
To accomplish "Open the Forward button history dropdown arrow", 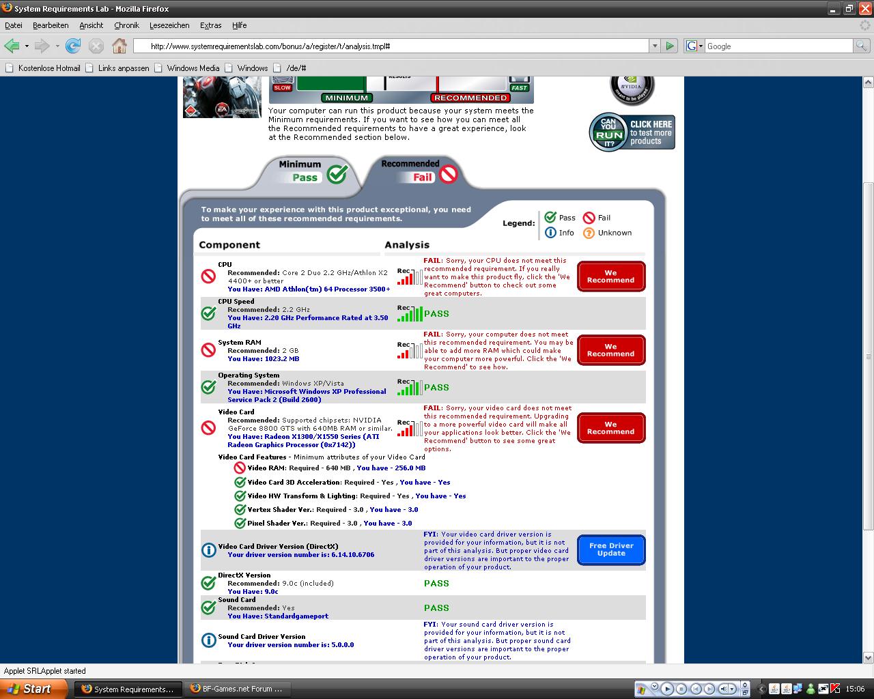I will coord(57,46).
